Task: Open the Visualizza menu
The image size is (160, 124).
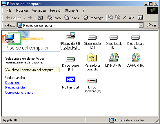Action: [x=39, y=10]
